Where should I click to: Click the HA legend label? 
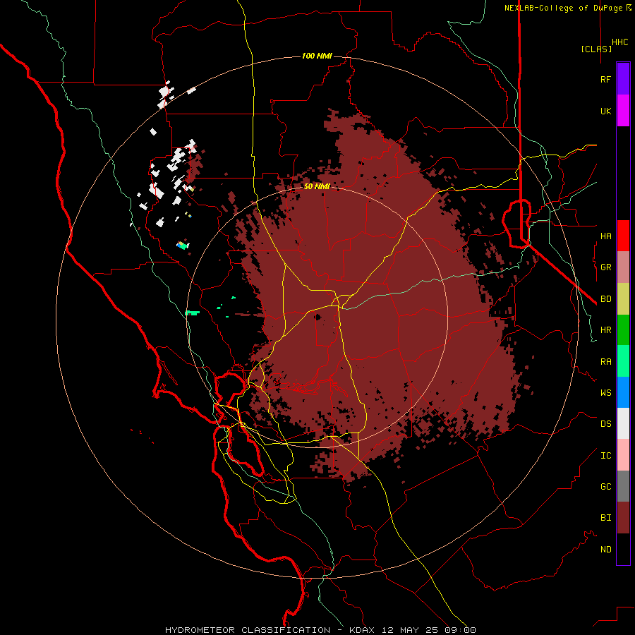605,236
